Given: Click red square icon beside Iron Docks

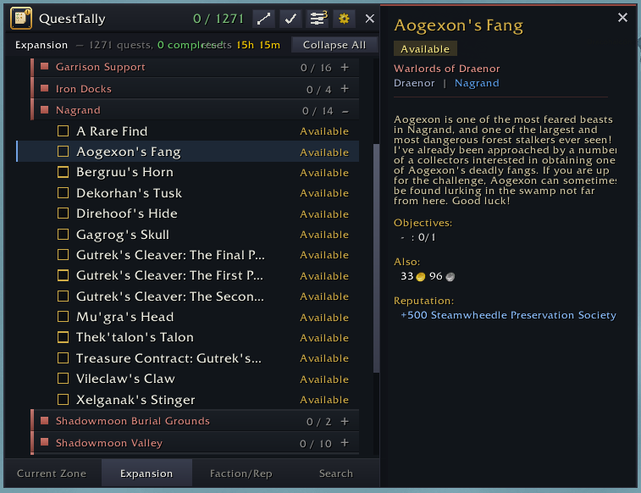Looking at the screenshot, I should click(x=45, y=88).
